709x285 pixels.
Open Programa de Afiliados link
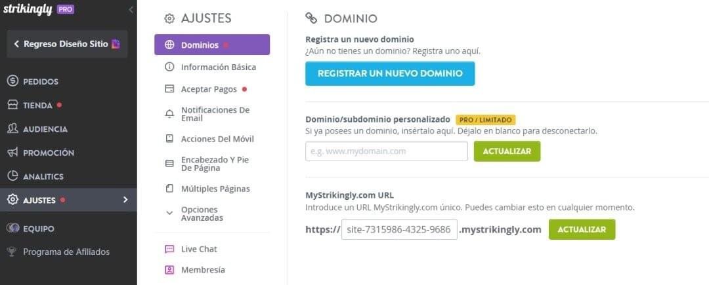click(66, 252)
